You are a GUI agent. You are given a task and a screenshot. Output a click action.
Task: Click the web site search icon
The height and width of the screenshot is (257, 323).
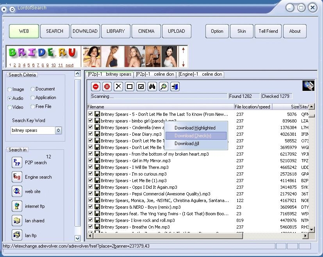pos(17,191)
